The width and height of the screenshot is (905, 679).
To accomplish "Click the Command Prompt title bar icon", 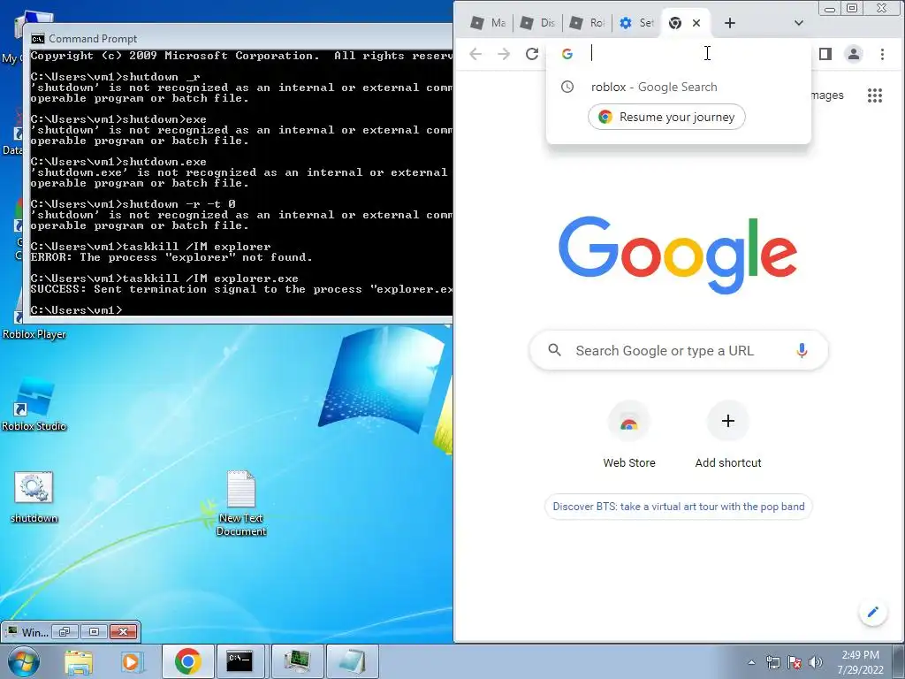I will (38, 39).
